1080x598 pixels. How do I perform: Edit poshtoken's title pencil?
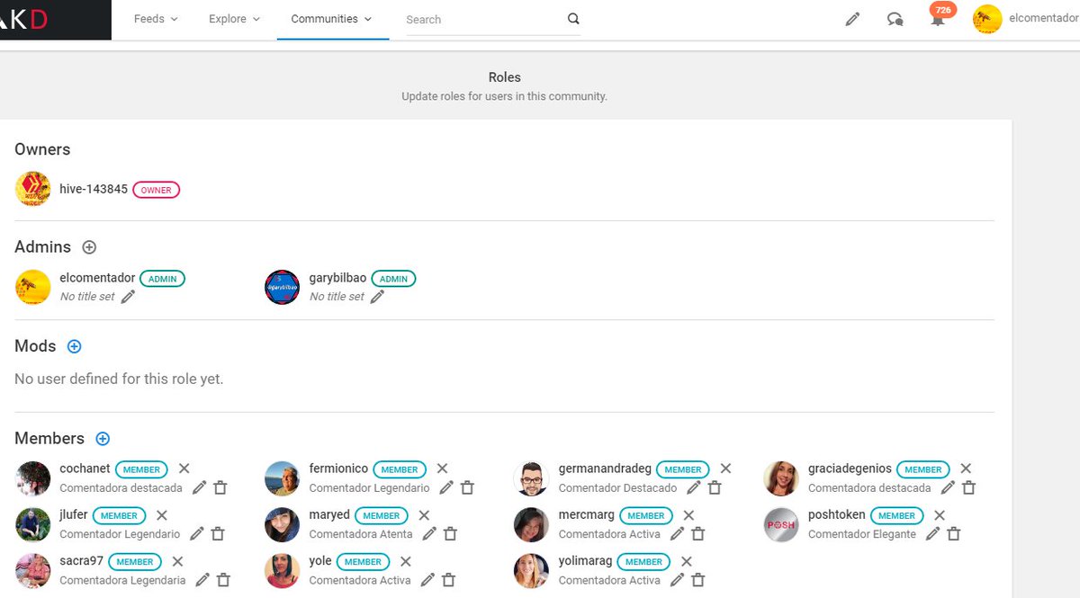coord(933,533)
